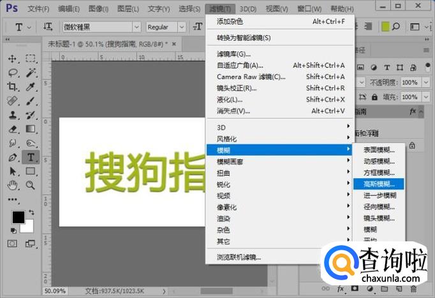Collapse the layer effects fx arrow
This screenshot has height=298, width=435.
421,111
